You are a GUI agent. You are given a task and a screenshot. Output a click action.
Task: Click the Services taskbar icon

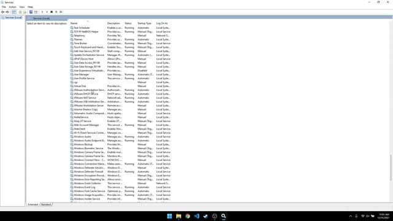point(224,216)
